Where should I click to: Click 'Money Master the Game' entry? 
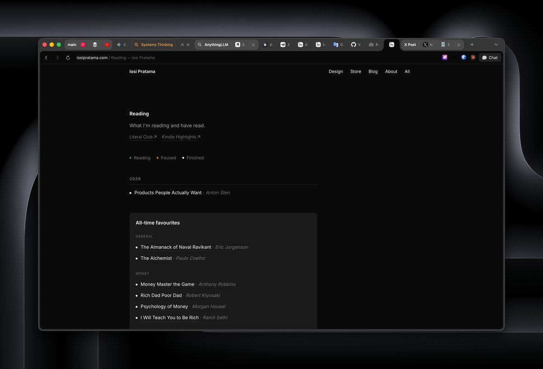167,284
